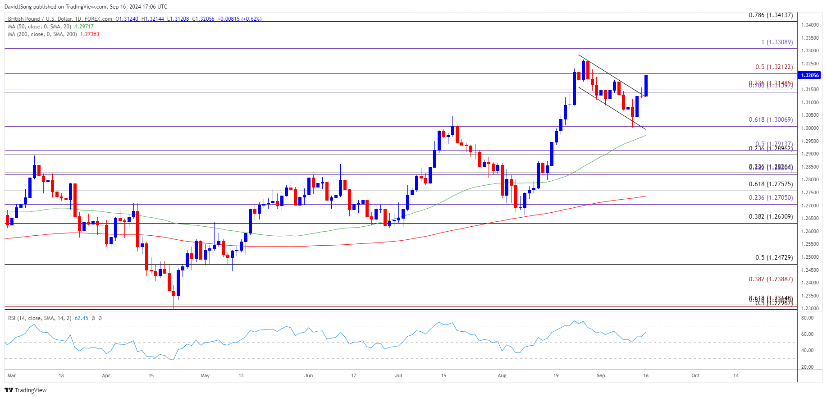Click the May date label on time axis
This screenshot has height=398, width=827.
205,375
